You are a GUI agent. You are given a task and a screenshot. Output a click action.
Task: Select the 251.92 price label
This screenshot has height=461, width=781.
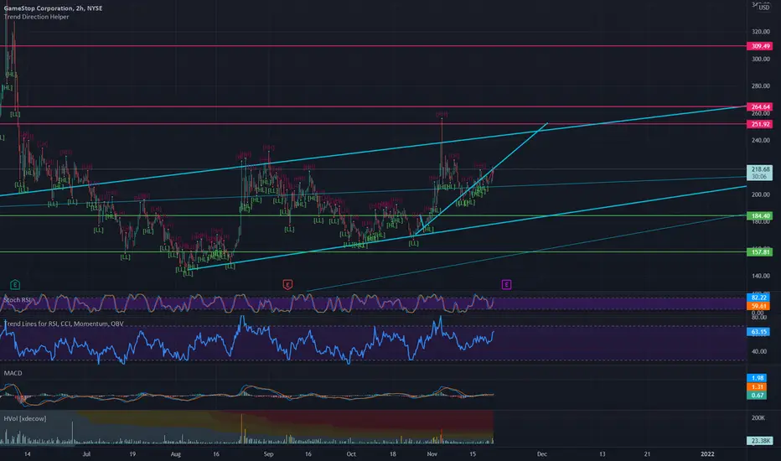click(759, 124)
